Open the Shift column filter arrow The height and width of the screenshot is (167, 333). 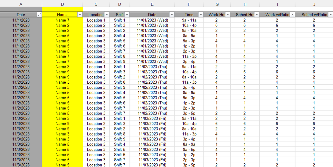[127, 15]
